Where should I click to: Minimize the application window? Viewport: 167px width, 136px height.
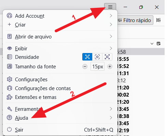click(x=125, y=7)
